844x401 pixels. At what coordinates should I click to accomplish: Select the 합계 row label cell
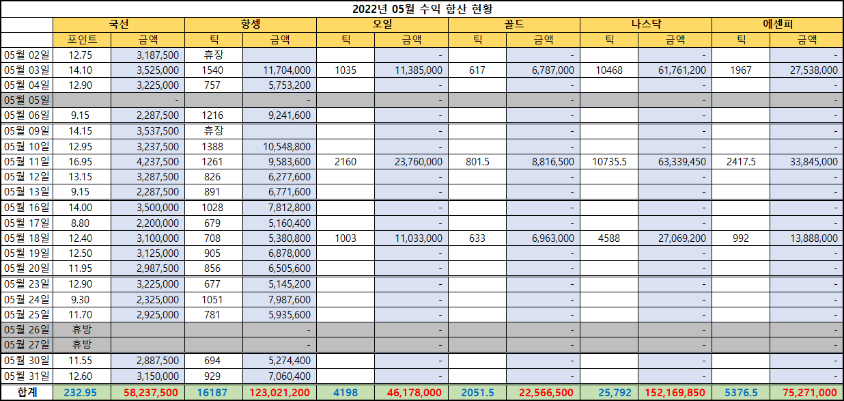click(27, 392)
